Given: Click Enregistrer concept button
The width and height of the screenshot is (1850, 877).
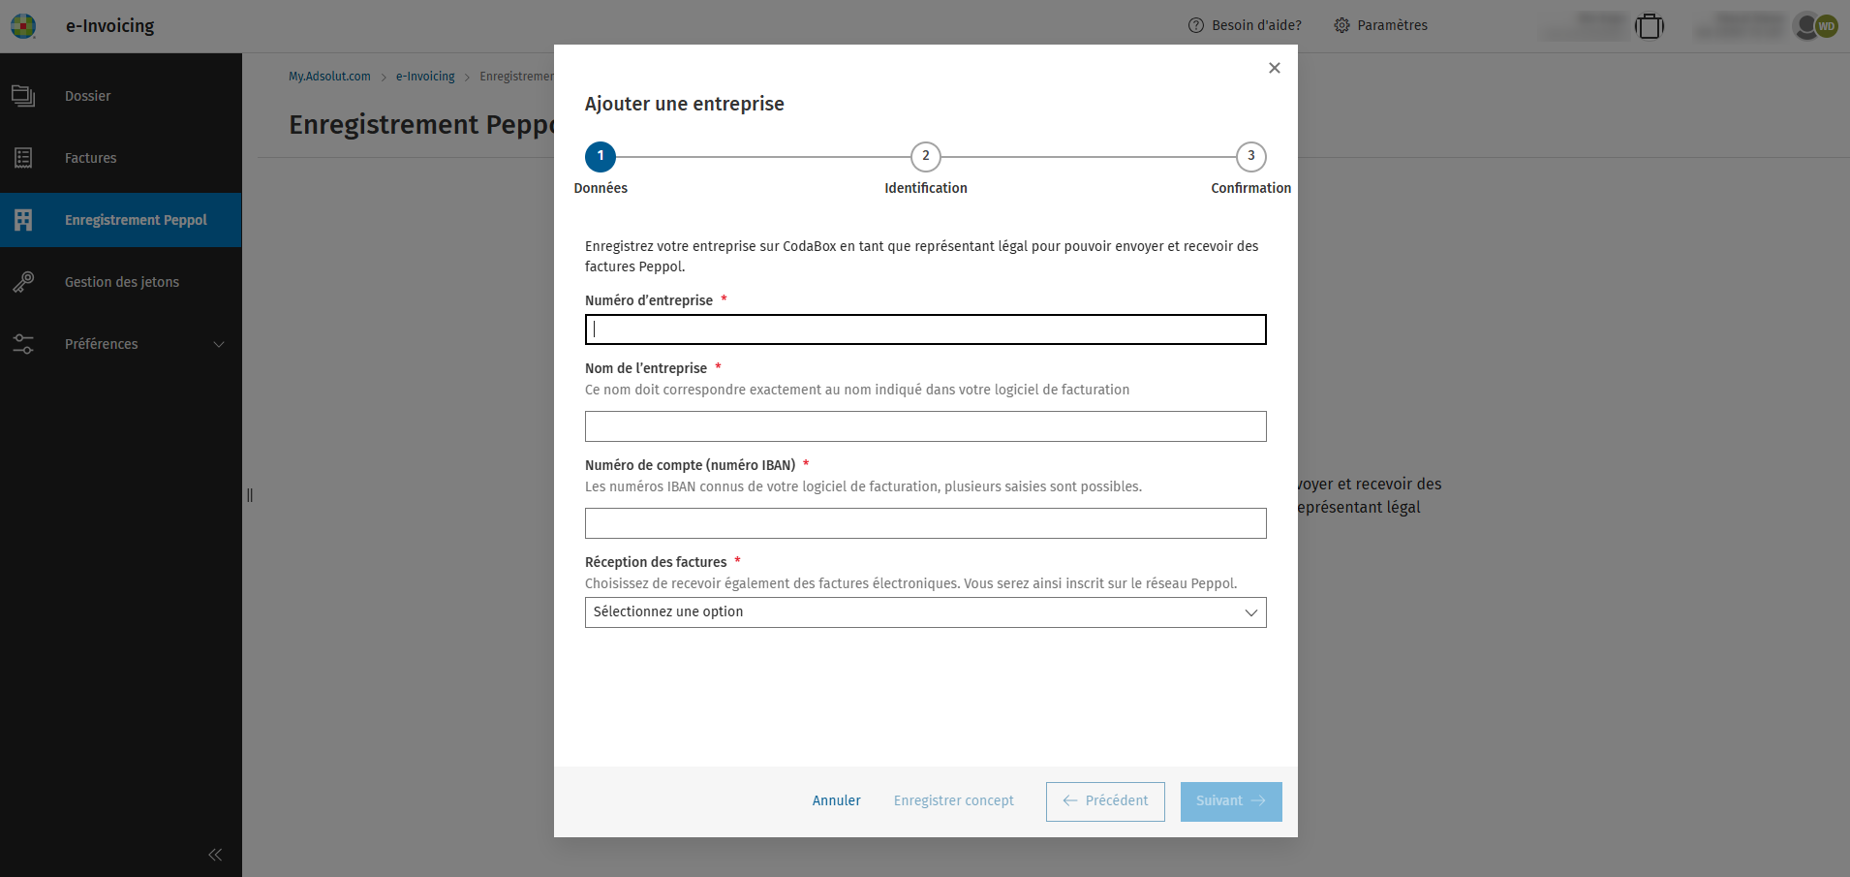Looking at the screenshot, I should pyautogui.click(x=954, y=801).
